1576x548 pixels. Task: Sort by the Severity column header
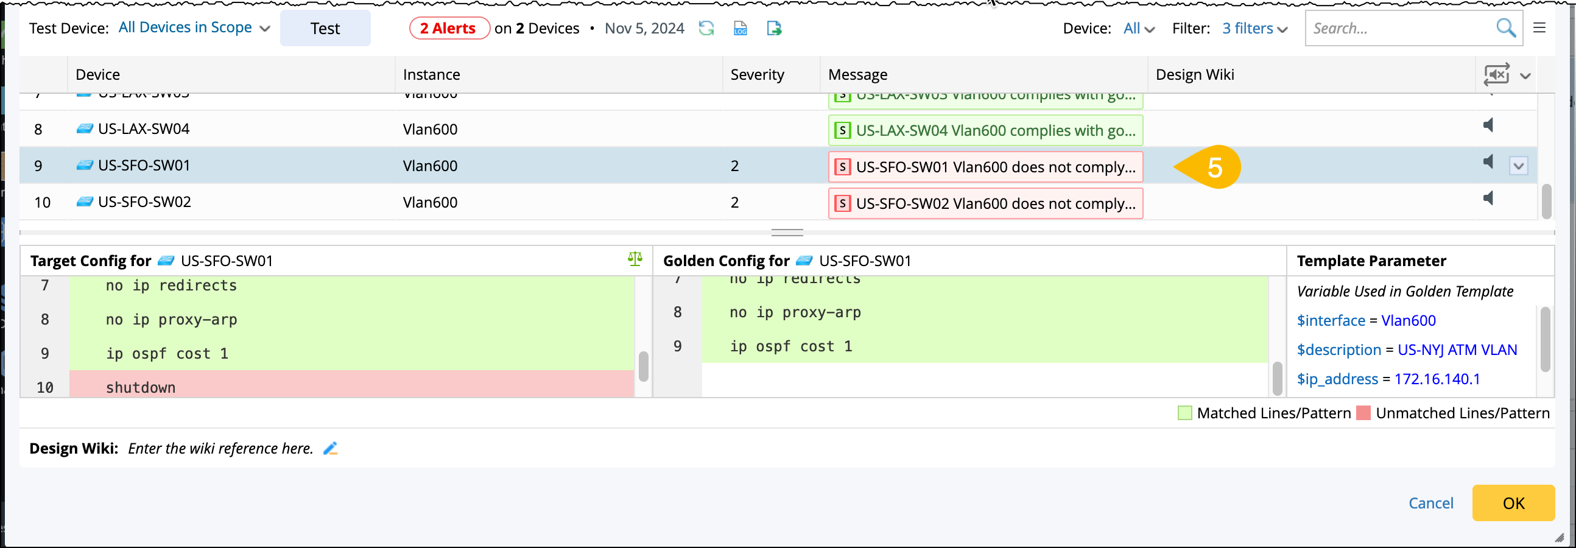pyautogui.click(x=757, y=75)
